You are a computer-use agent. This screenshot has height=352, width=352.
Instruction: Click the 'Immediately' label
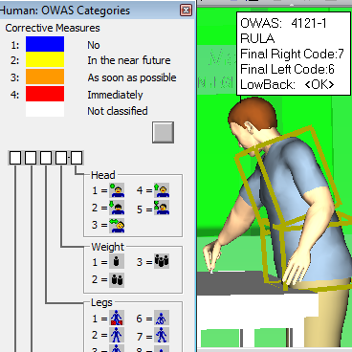coord(115,95)
